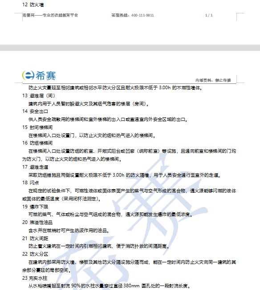Click heading '15 封闭楼梯间'

tap(37, 127)
